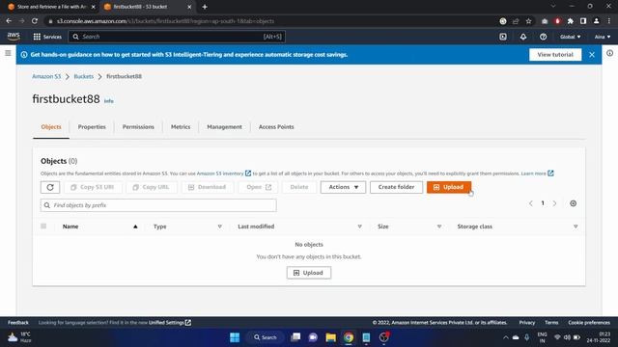This screenshot has height=347, width=618.
Task: Go back in browser history
Action: 9,21
